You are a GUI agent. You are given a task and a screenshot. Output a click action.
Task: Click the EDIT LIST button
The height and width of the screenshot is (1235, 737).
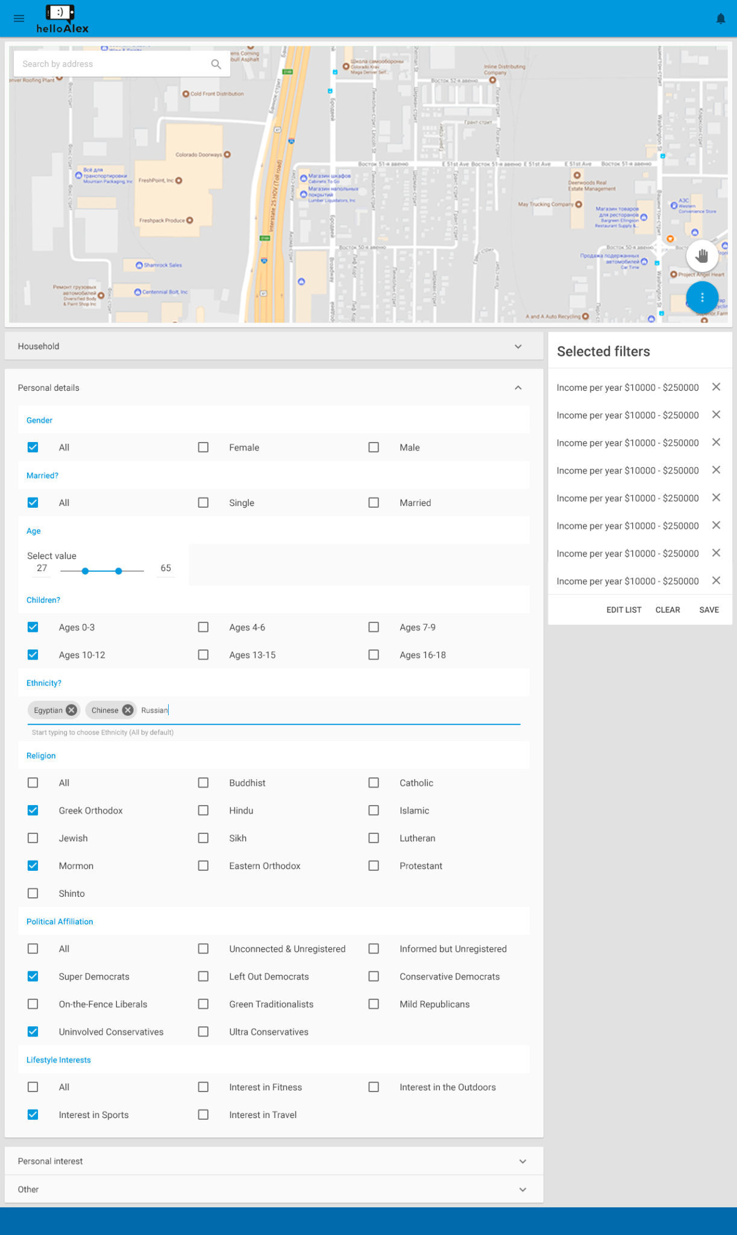coord(624,610)
